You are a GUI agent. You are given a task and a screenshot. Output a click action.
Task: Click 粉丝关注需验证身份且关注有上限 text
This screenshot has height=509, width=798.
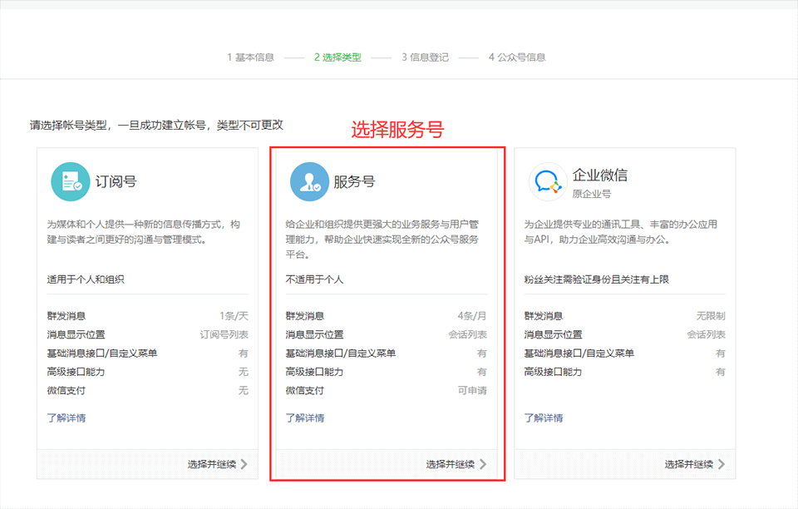pos(597,279)
